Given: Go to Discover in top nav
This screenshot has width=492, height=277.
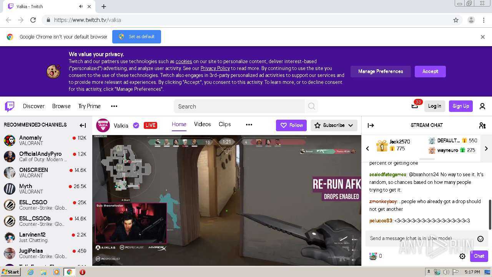Looking at the screenshot, I should tap(34, 106).
